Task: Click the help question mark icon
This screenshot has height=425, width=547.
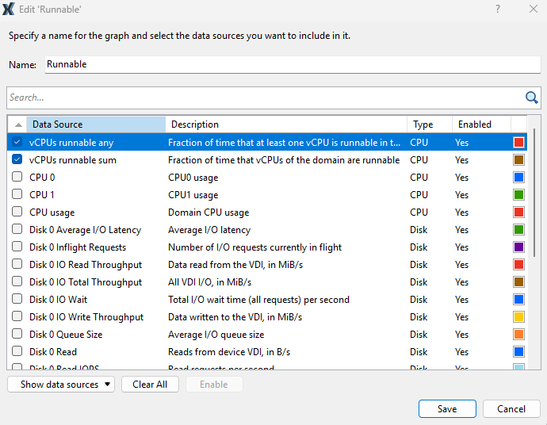Action: [498, 9]
